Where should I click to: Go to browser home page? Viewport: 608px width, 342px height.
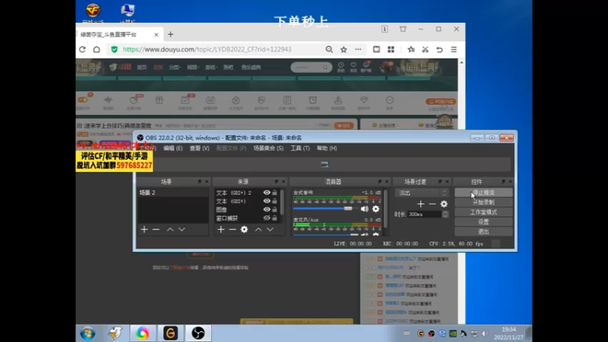pos(97,49)
